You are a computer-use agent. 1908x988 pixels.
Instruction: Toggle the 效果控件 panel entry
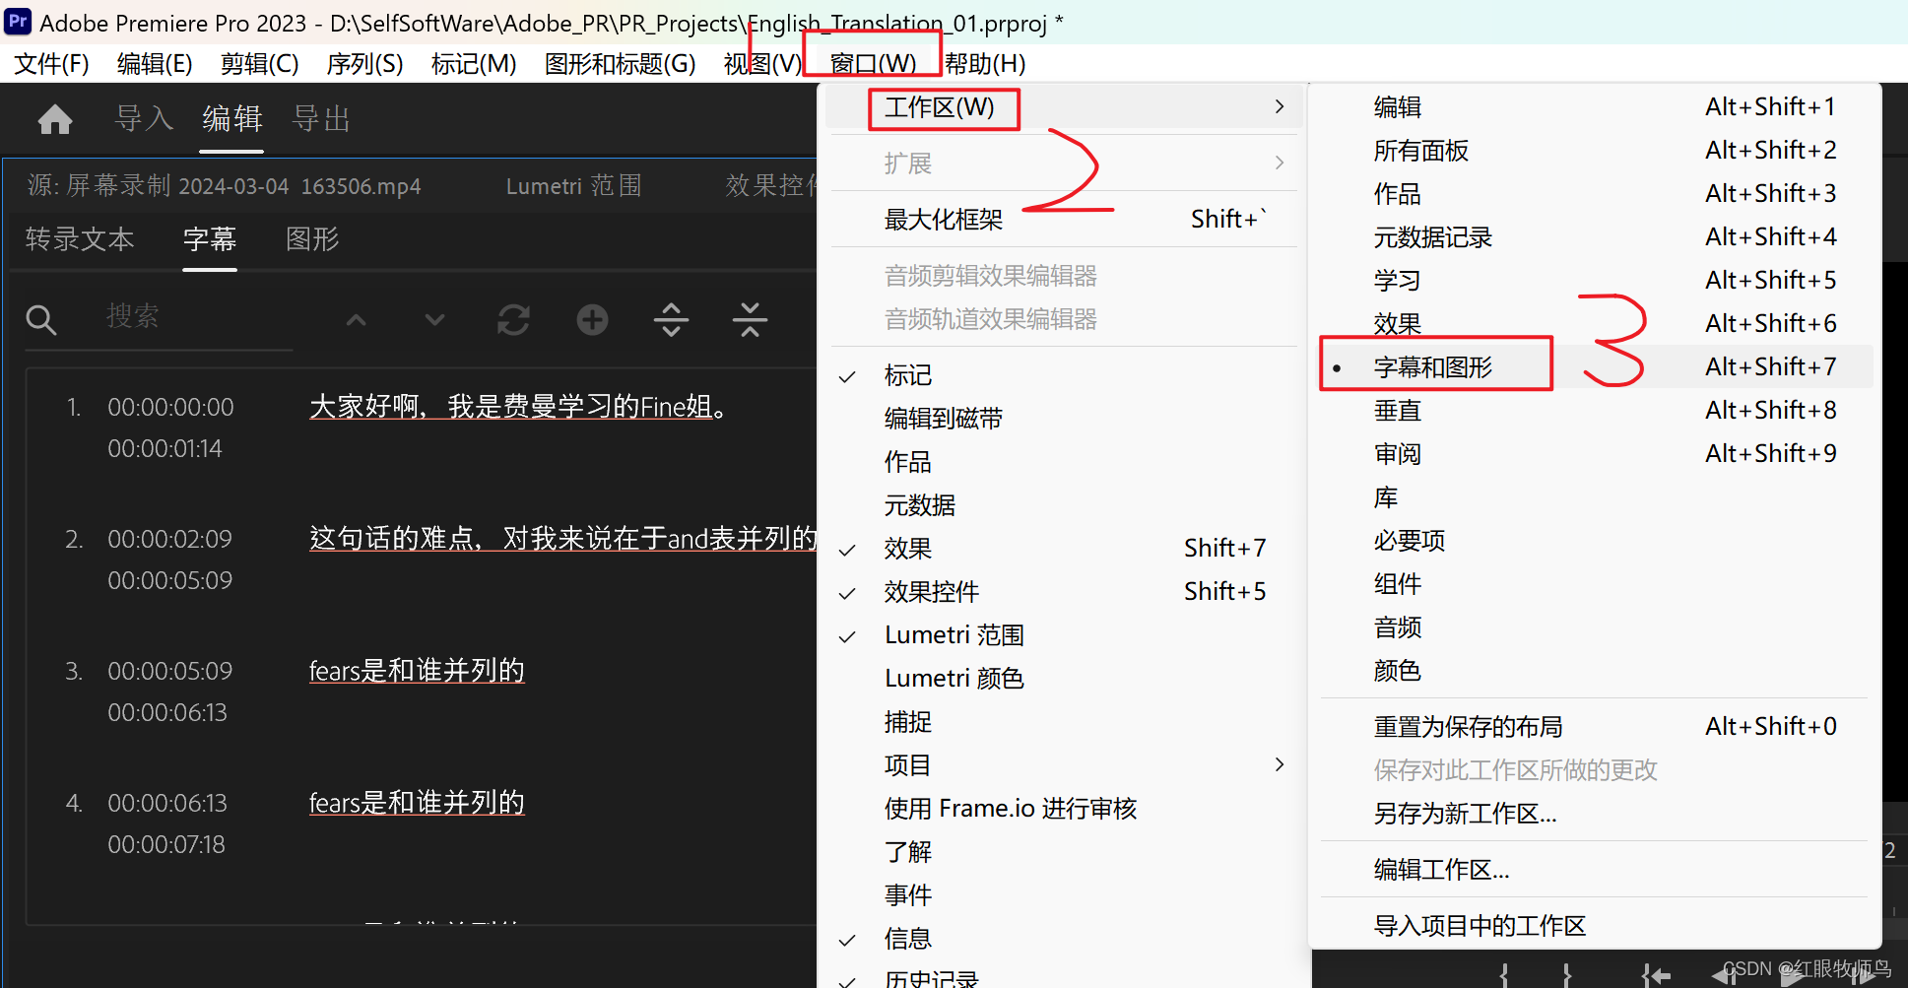pos(1064,592)
